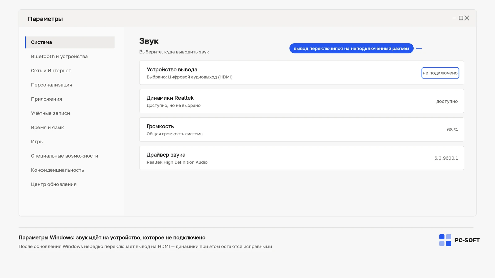This screenshot has height=278, width=495.
Task: Click driver version 6.0.9600.1
Action: pos(446,158)
